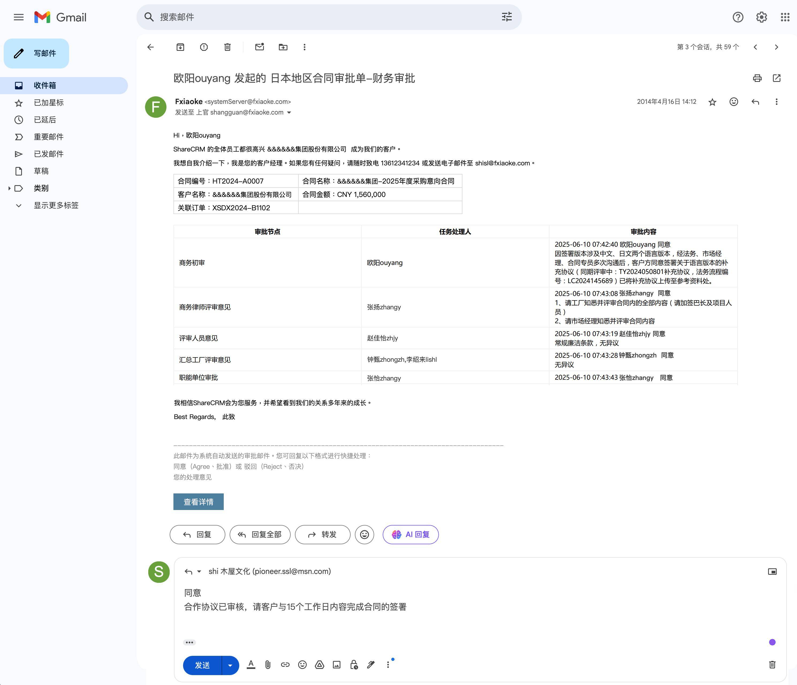Expand recipient details arrow
Screen dimensions: 797x685
289,113
